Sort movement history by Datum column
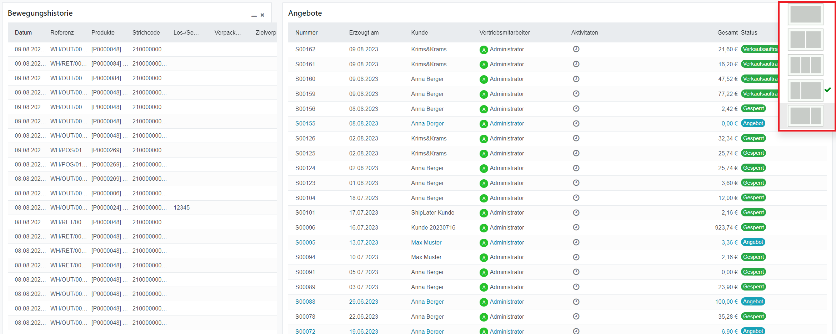This screenshot has width=836, height=334. tap(23, 32)
